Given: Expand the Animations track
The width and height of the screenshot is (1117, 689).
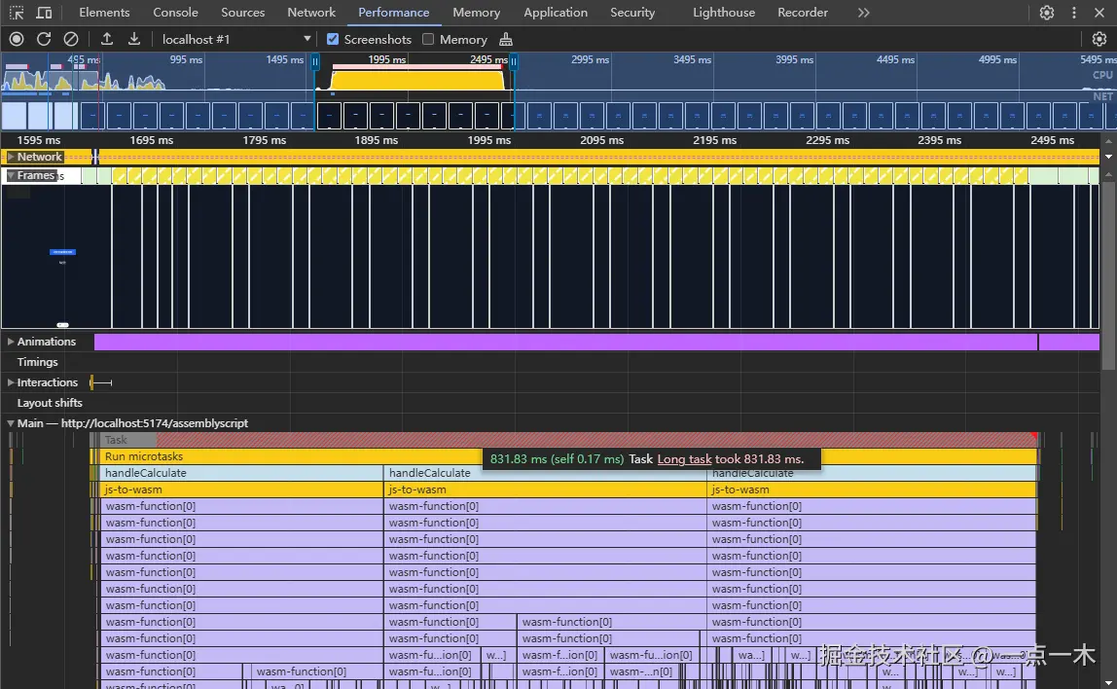Looking at the screenshot, I should click(x=11, y=342).
